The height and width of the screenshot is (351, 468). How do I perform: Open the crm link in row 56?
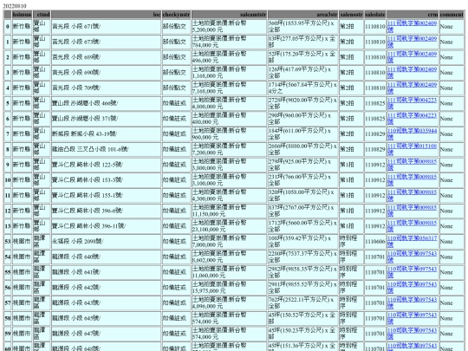coord(412,288)
